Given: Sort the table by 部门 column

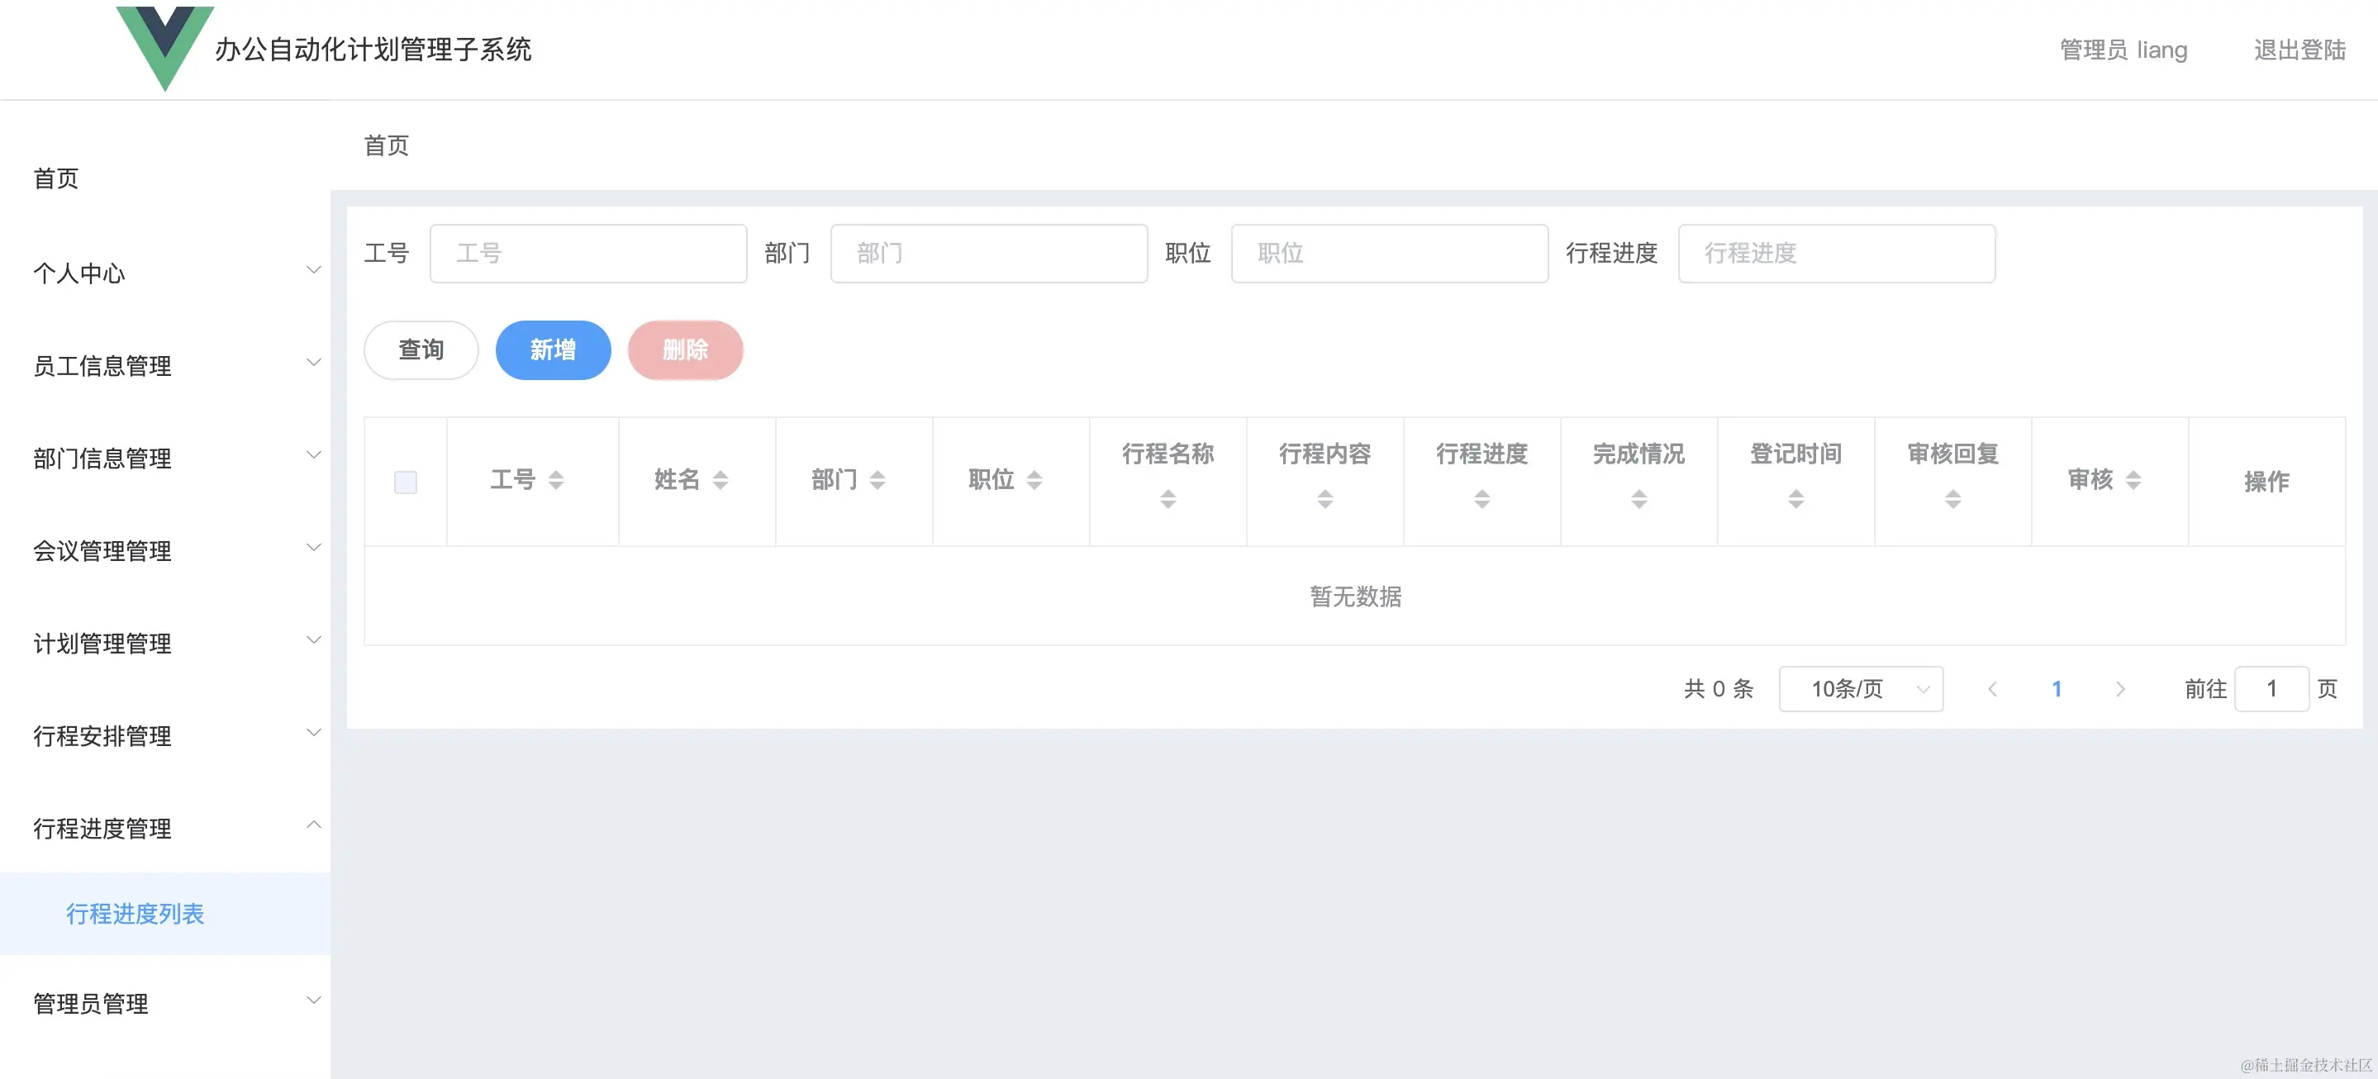Looking at the screenshot, I should click(x=877, y=480).
